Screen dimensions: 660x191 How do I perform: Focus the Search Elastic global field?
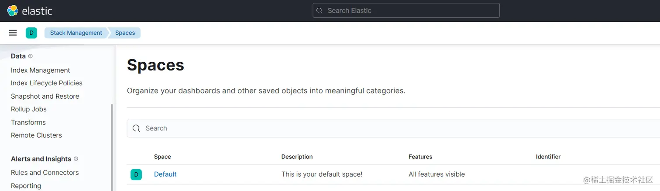tap(410, 11)
